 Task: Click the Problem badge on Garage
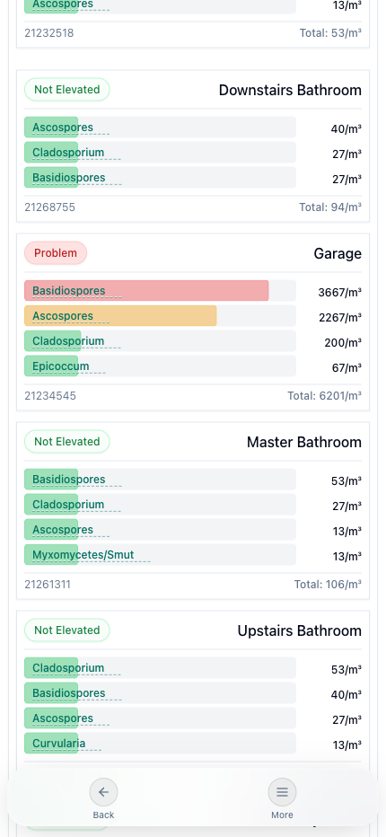pos(56,253)
